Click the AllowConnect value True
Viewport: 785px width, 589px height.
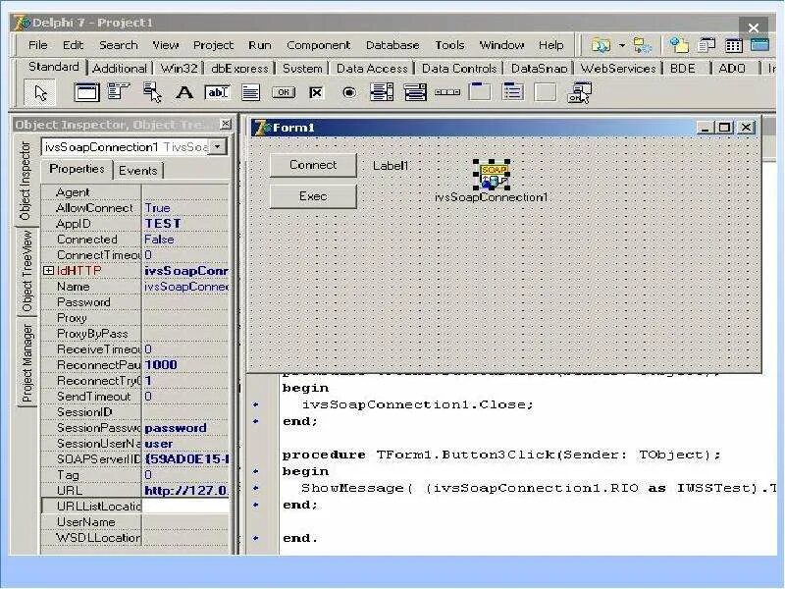[185, 208]
